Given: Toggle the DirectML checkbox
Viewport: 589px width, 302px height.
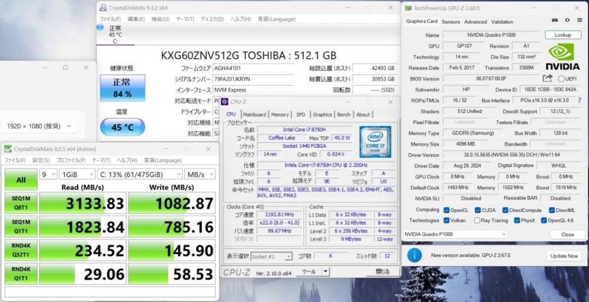Looking at the screenshot, I should pos(552,210).
